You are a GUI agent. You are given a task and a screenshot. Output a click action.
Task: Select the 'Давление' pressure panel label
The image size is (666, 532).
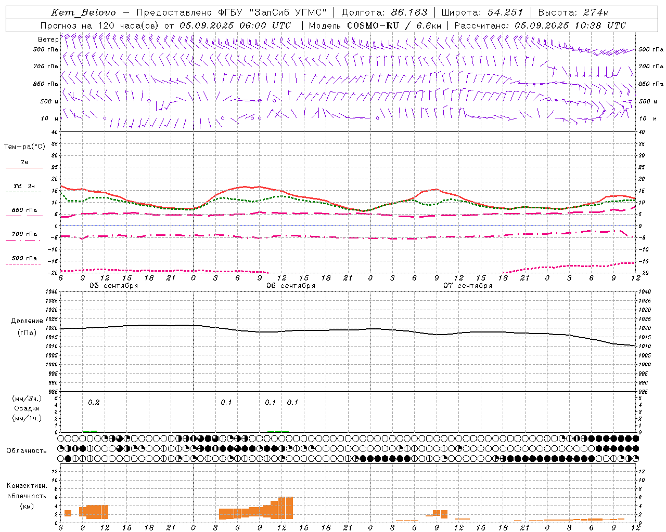(x=27, y=321)
